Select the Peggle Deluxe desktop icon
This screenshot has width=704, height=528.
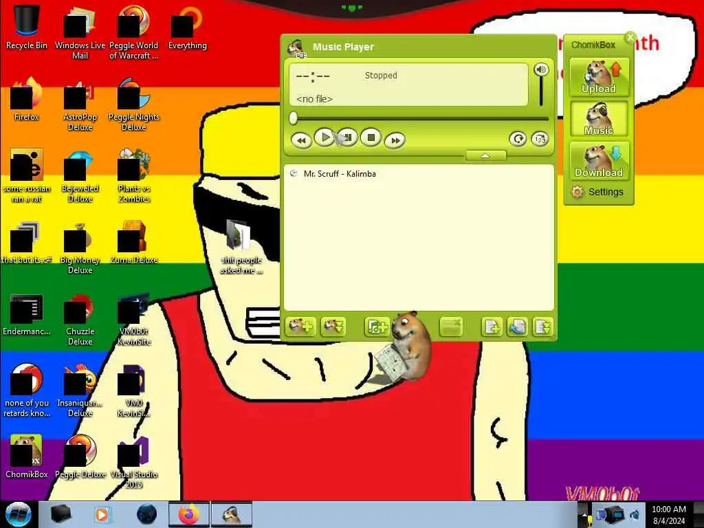coord(80,456)
